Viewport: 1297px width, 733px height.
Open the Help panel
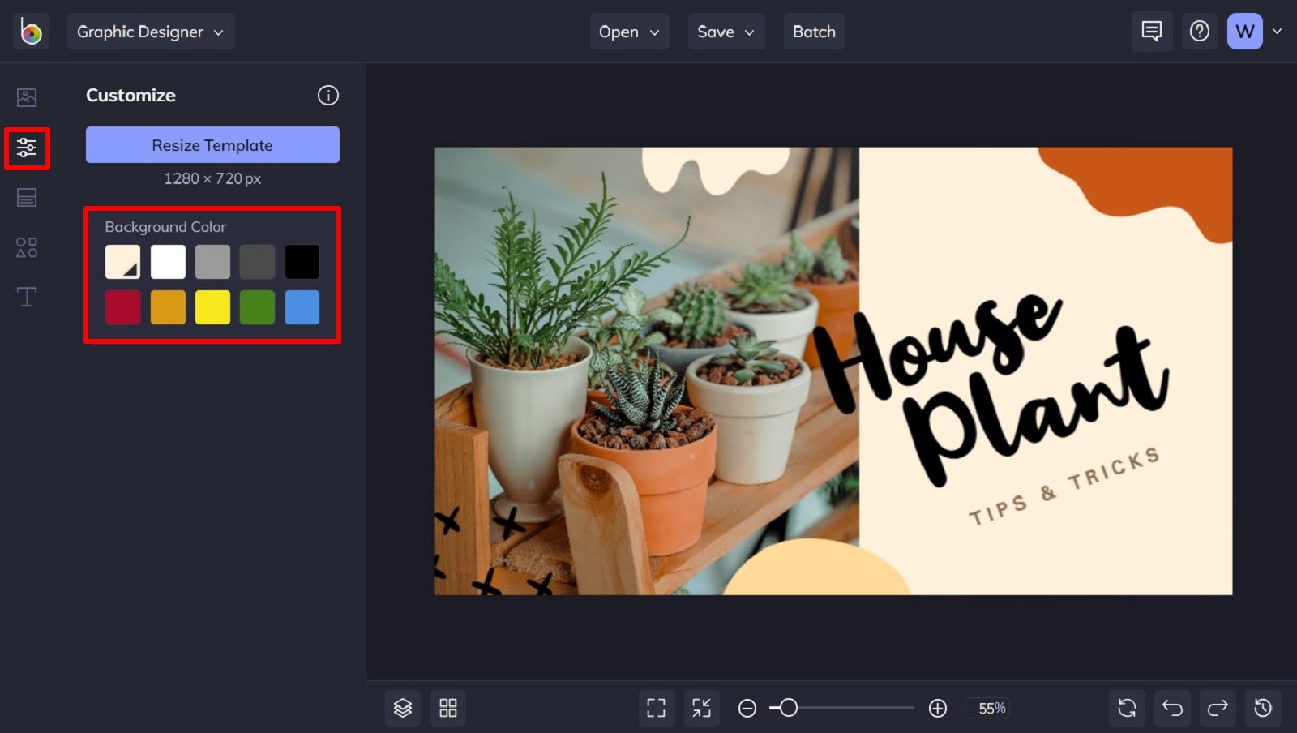click(x=1199, y=31)
